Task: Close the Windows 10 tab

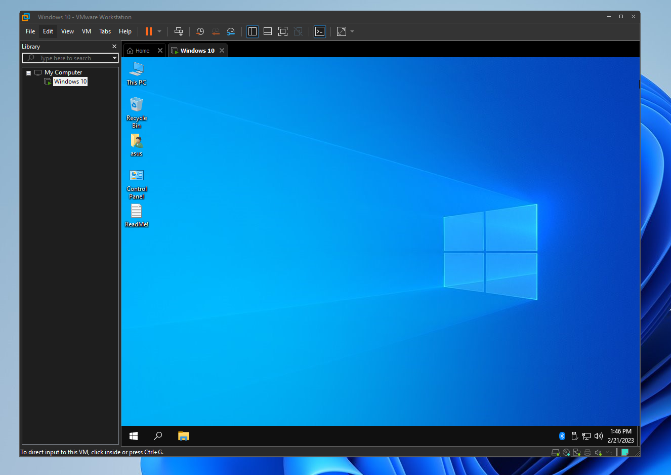Action: (x=222, y=51)
